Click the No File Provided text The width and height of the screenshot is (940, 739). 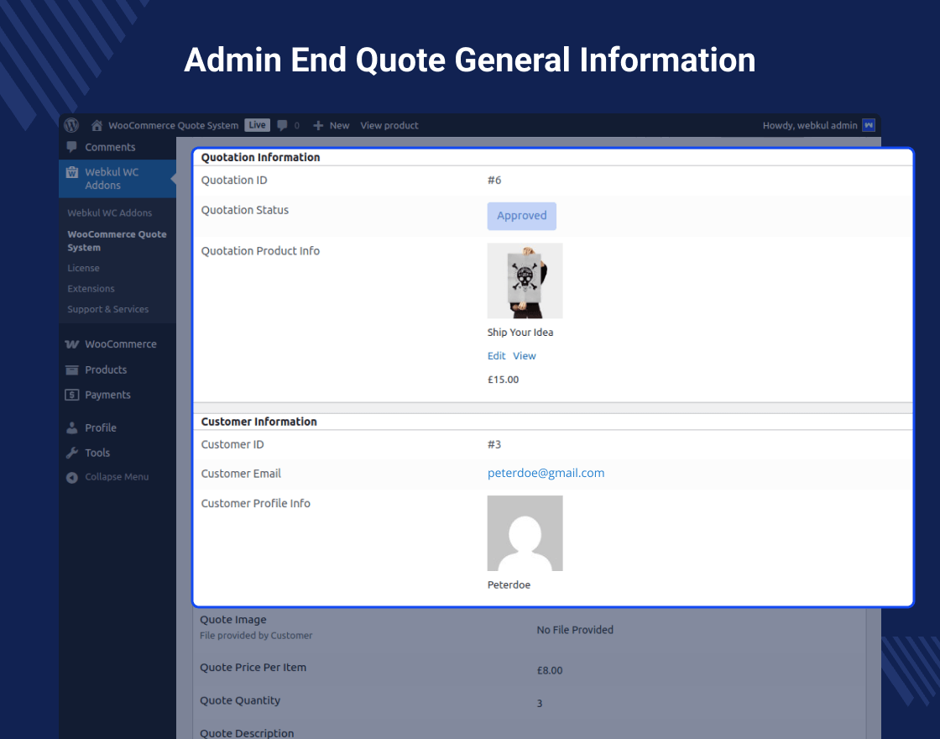575,630
